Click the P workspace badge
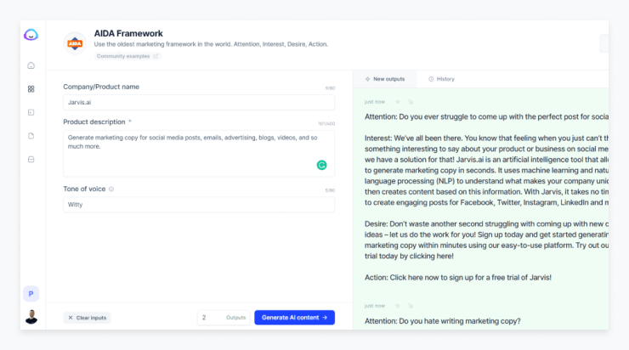The image size is (629, 350). tap(31, 294)
